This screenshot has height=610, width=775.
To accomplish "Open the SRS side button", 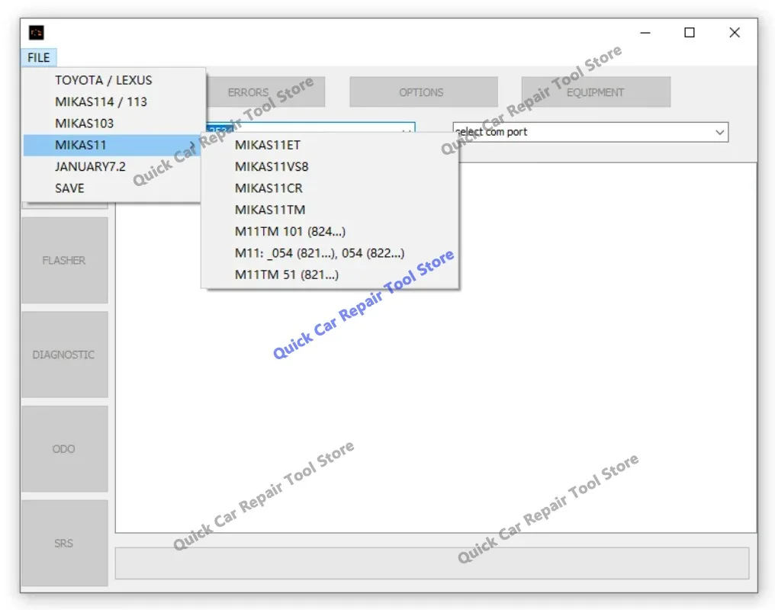I will [x=65, y=544].
